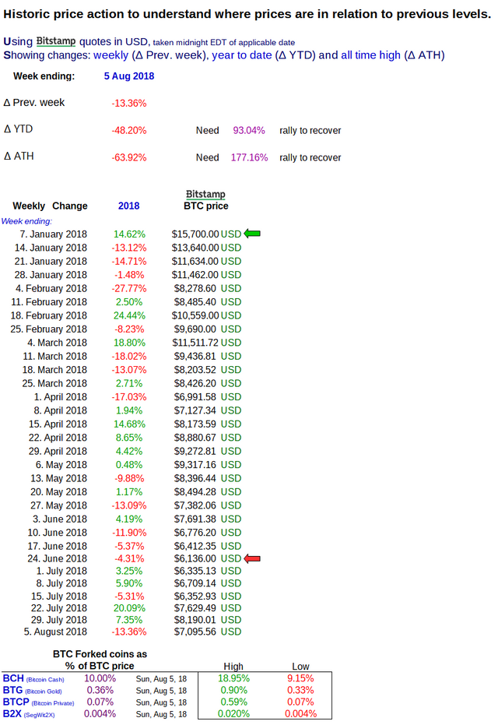Select the -5.31% change for 15 July
This screenshot has height=725, width=498.
pos(129,596)
